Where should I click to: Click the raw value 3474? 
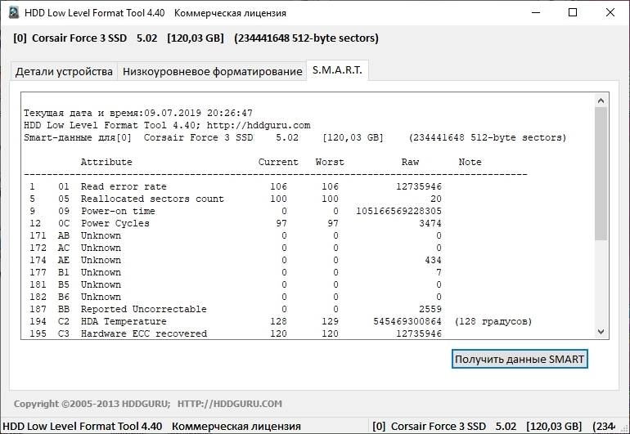tap(430, 224)
